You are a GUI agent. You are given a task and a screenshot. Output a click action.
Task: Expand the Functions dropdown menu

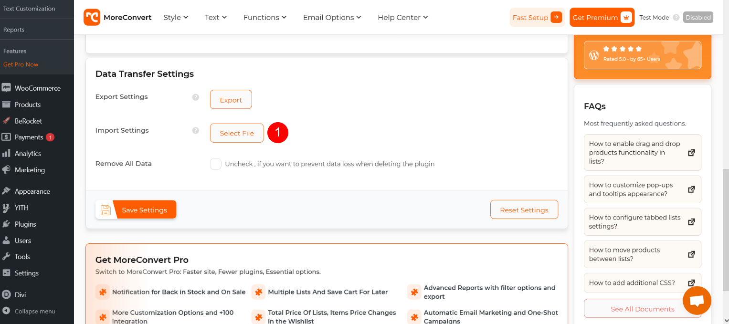[265, 17]
